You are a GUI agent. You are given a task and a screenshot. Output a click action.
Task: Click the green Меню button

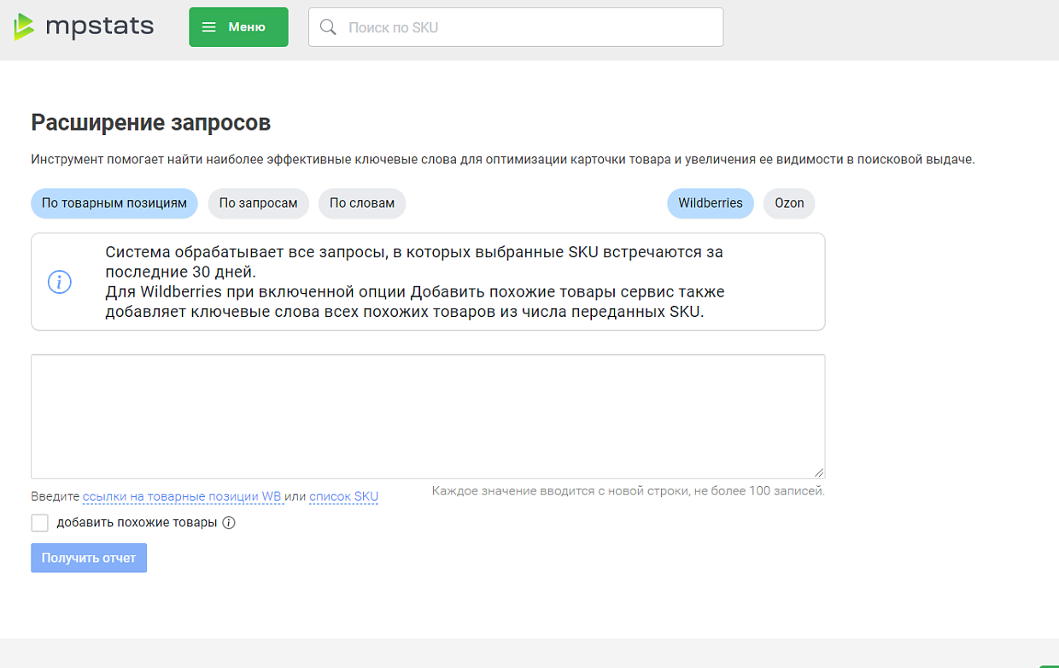(238, 26)
